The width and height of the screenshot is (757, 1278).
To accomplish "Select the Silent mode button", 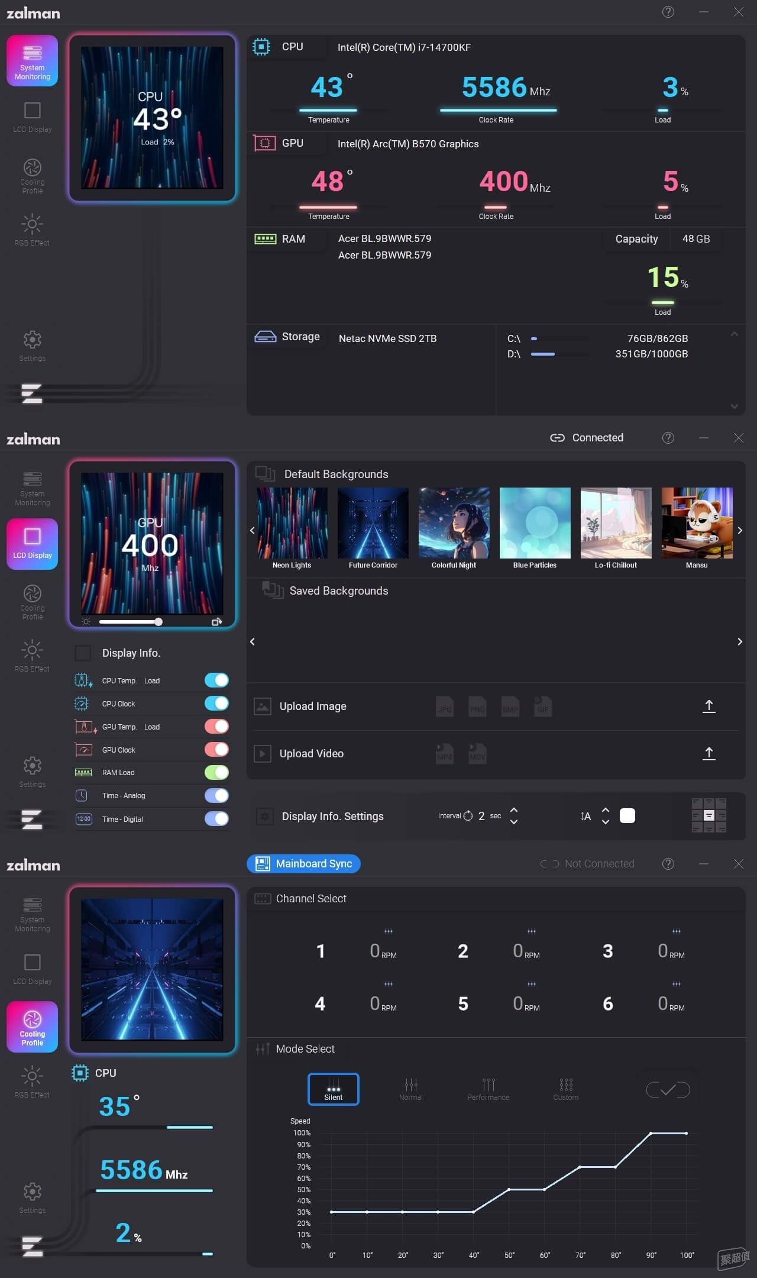I will click(334, 1089).
